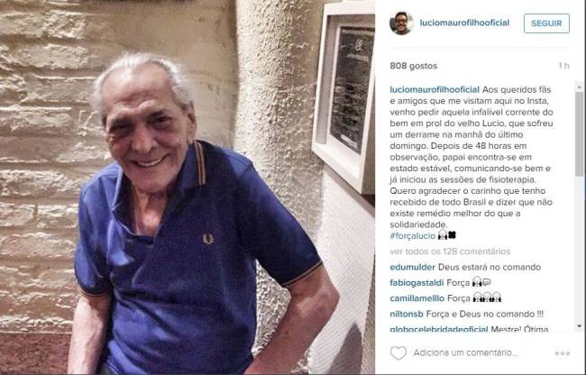Click the caption's luciomaurofilhooficial username

click(435, 89)
